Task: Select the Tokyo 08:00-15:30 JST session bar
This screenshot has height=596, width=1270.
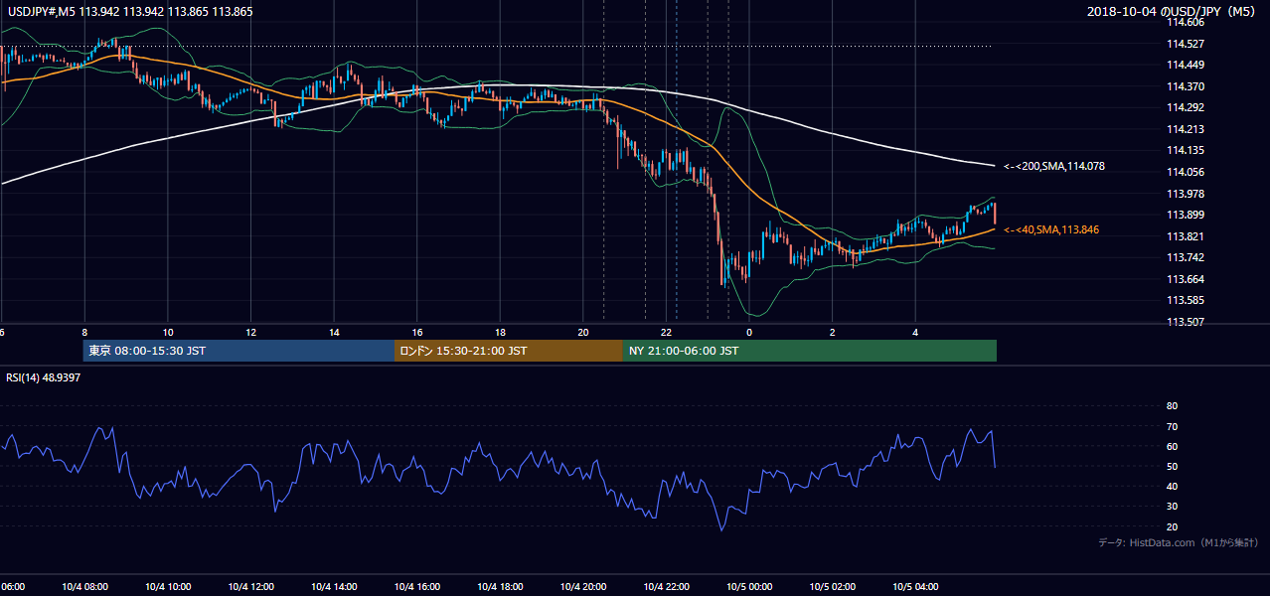Action: click(238, 351)
